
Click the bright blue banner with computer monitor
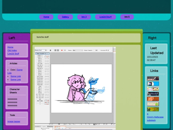click(153, 83)
